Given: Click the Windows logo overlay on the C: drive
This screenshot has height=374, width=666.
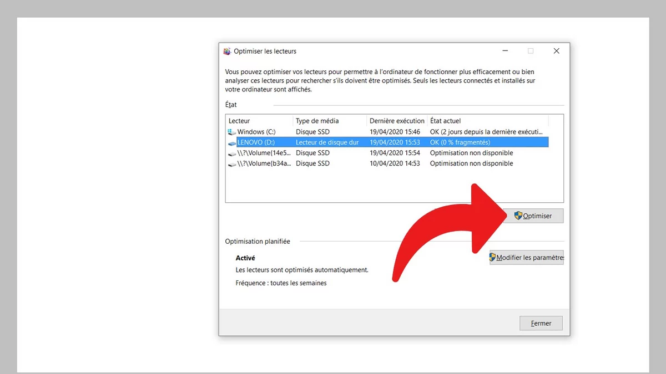Looking at the screenshot, I should point(230,130).
